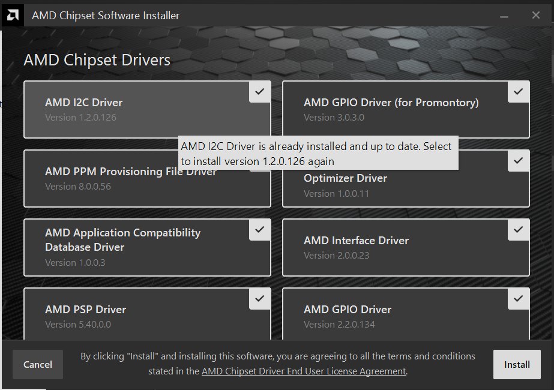Click the AMD GPIO Driver title in bottom card

coord(348,310)
